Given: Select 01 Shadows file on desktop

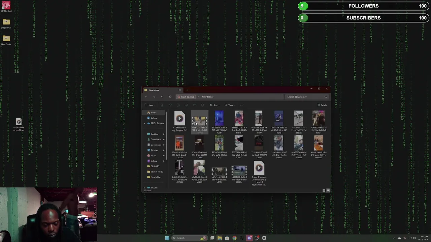Looking at the screenshot, I should coord(19,125).
